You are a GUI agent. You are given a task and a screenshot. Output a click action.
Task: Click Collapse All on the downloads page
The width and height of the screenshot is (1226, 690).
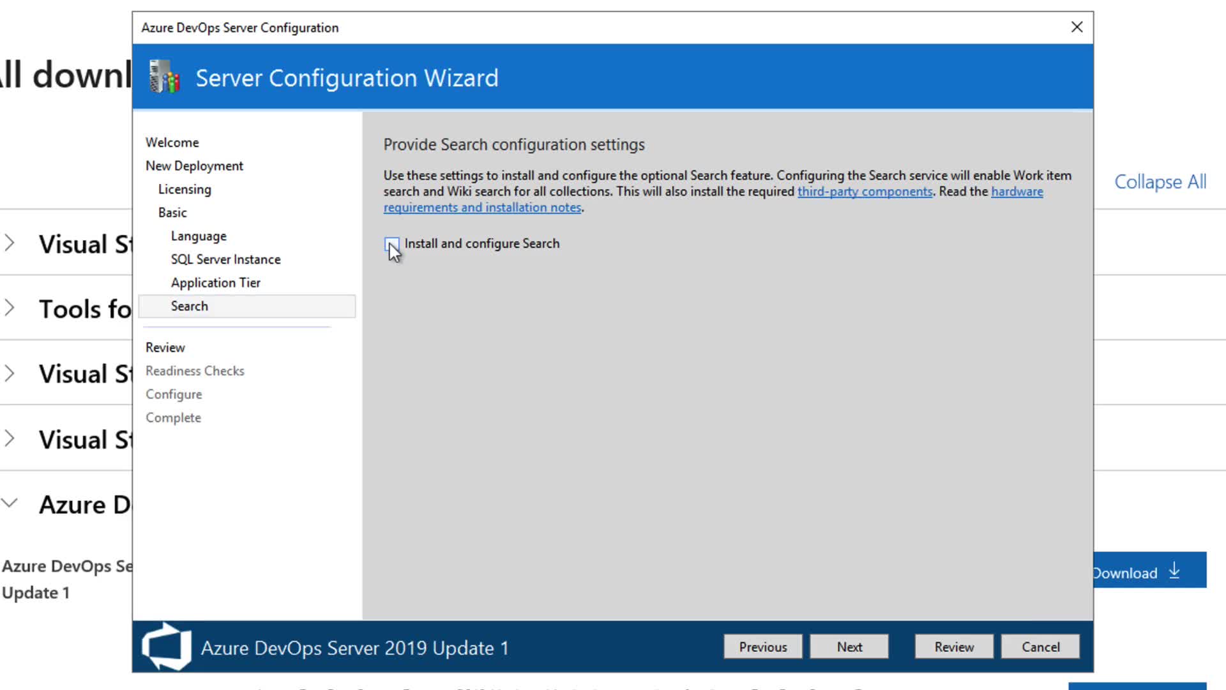tap(1160, 182)
